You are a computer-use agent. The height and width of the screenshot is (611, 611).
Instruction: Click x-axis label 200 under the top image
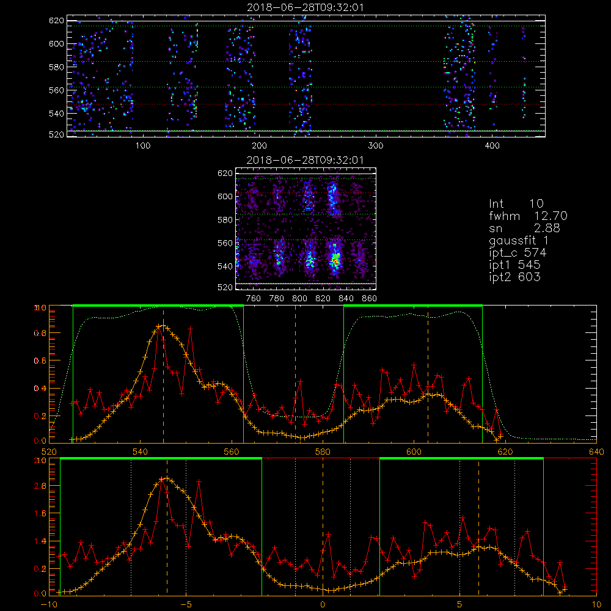point(259,146)
